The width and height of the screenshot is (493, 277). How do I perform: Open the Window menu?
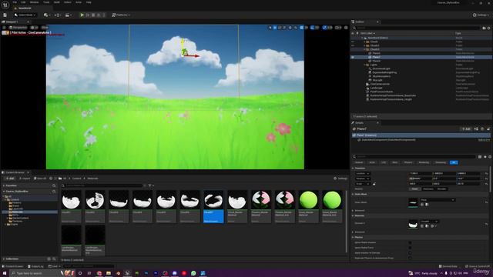tap(34, 2)
